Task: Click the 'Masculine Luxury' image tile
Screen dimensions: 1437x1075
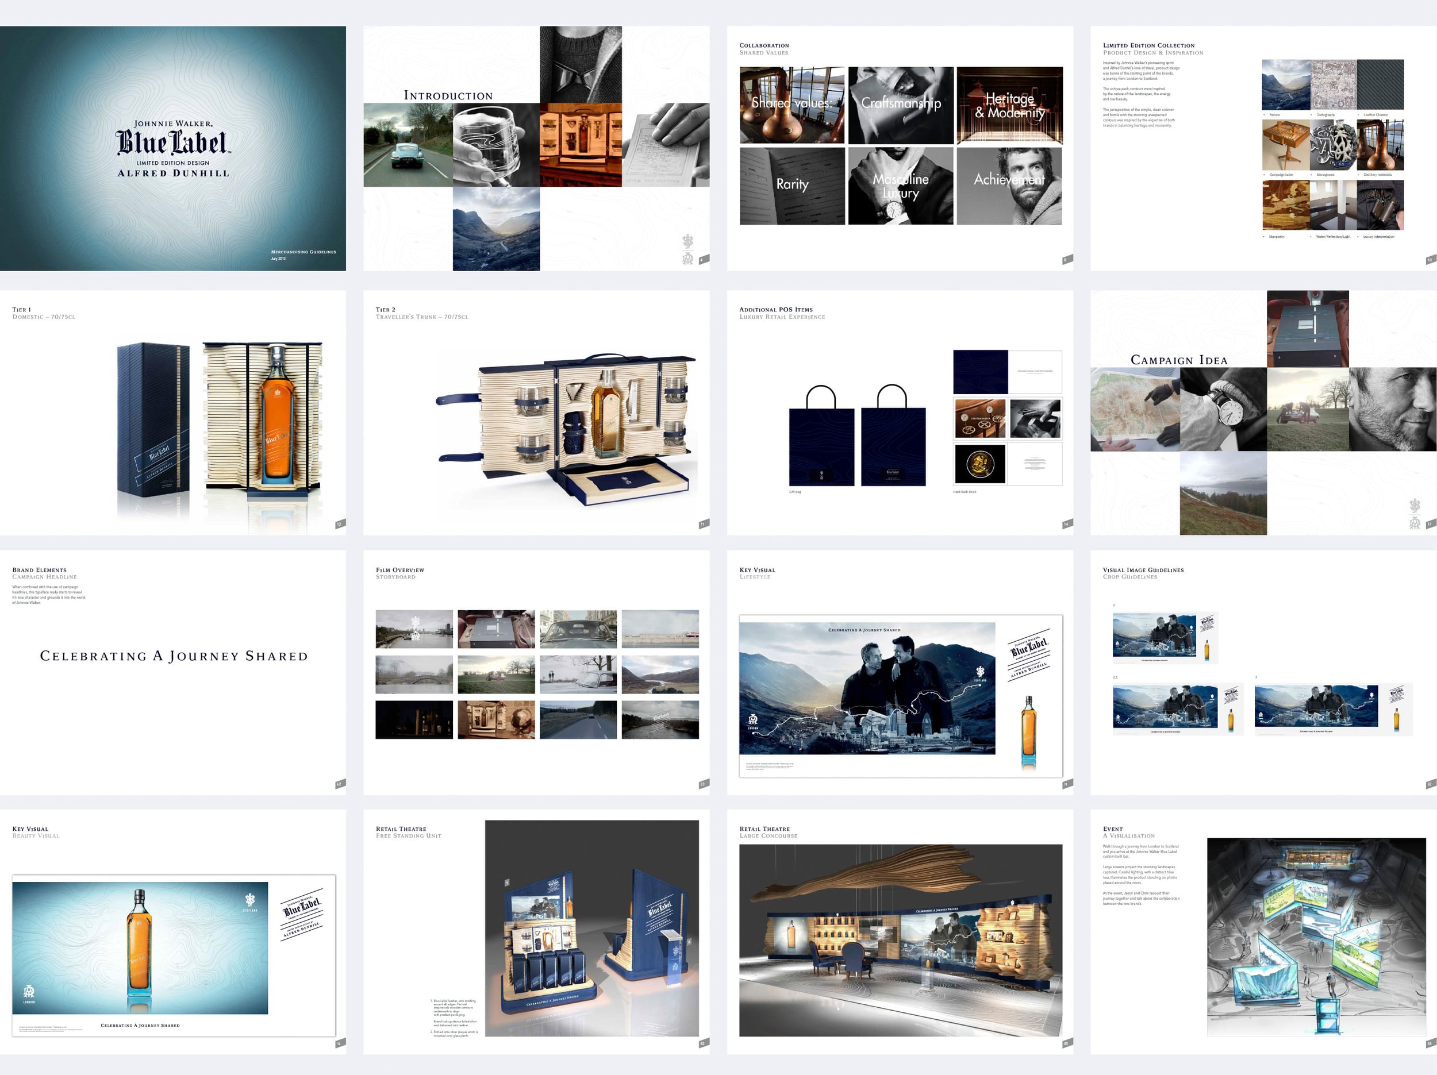Action: pyautogui.click(x=901, y=186)
